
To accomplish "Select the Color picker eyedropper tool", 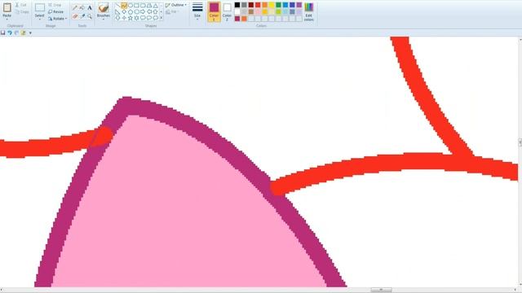I will click(82, 16).
